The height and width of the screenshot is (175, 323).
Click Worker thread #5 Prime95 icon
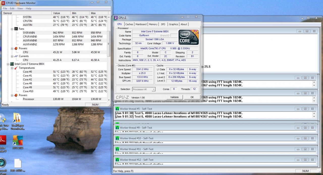click(x=117, y=109)
